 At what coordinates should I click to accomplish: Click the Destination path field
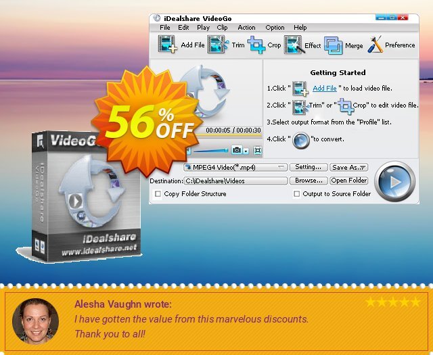point(235,181)
